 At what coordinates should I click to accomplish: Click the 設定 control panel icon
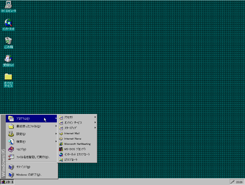[11, 134]
